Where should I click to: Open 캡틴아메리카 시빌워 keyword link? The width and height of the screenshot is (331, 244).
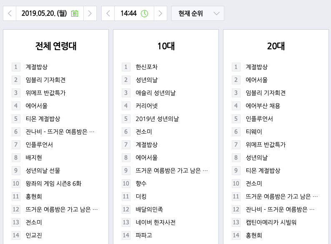(271, 222)
